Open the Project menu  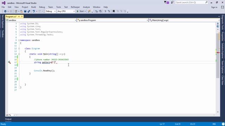pos(25,7)
